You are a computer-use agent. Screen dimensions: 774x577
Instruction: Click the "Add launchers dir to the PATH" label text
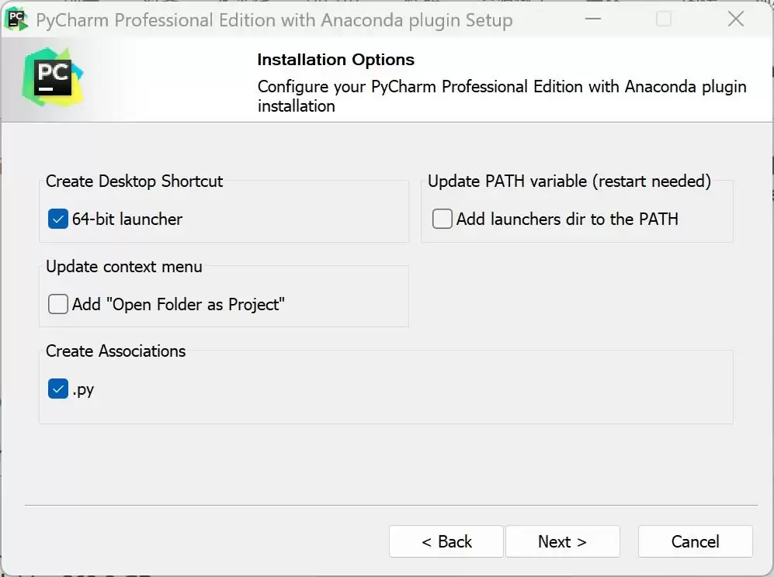[567, 219]
